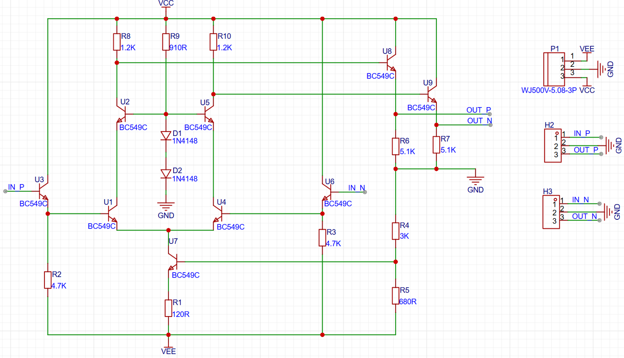This screenshot has width=624, height=358.
Task: Select header H3 body
Action: pyautogui.click(x=551, y=212)
